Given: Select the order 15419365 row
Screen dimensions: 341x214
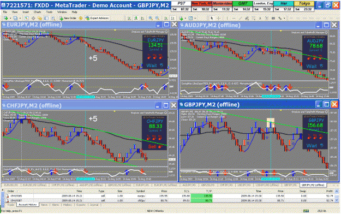Looking at the screenshot, I should point(170,196).
